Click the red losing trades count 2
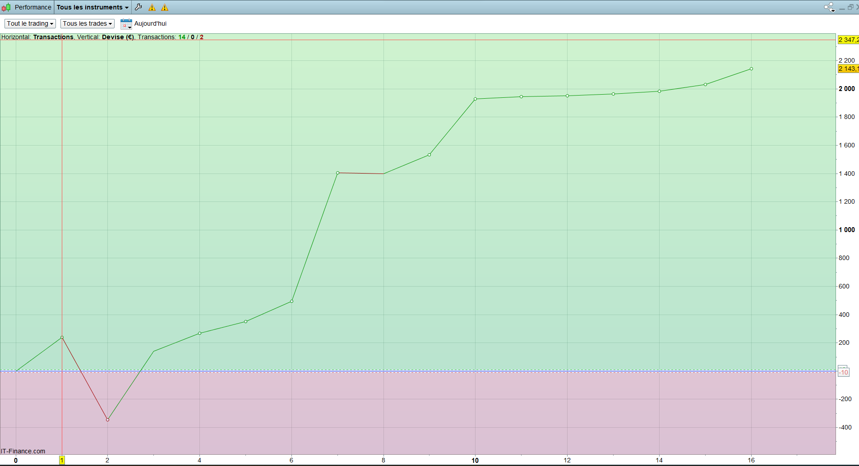The height and width of the screenshot is (466, 859). [x=202, y=37]
